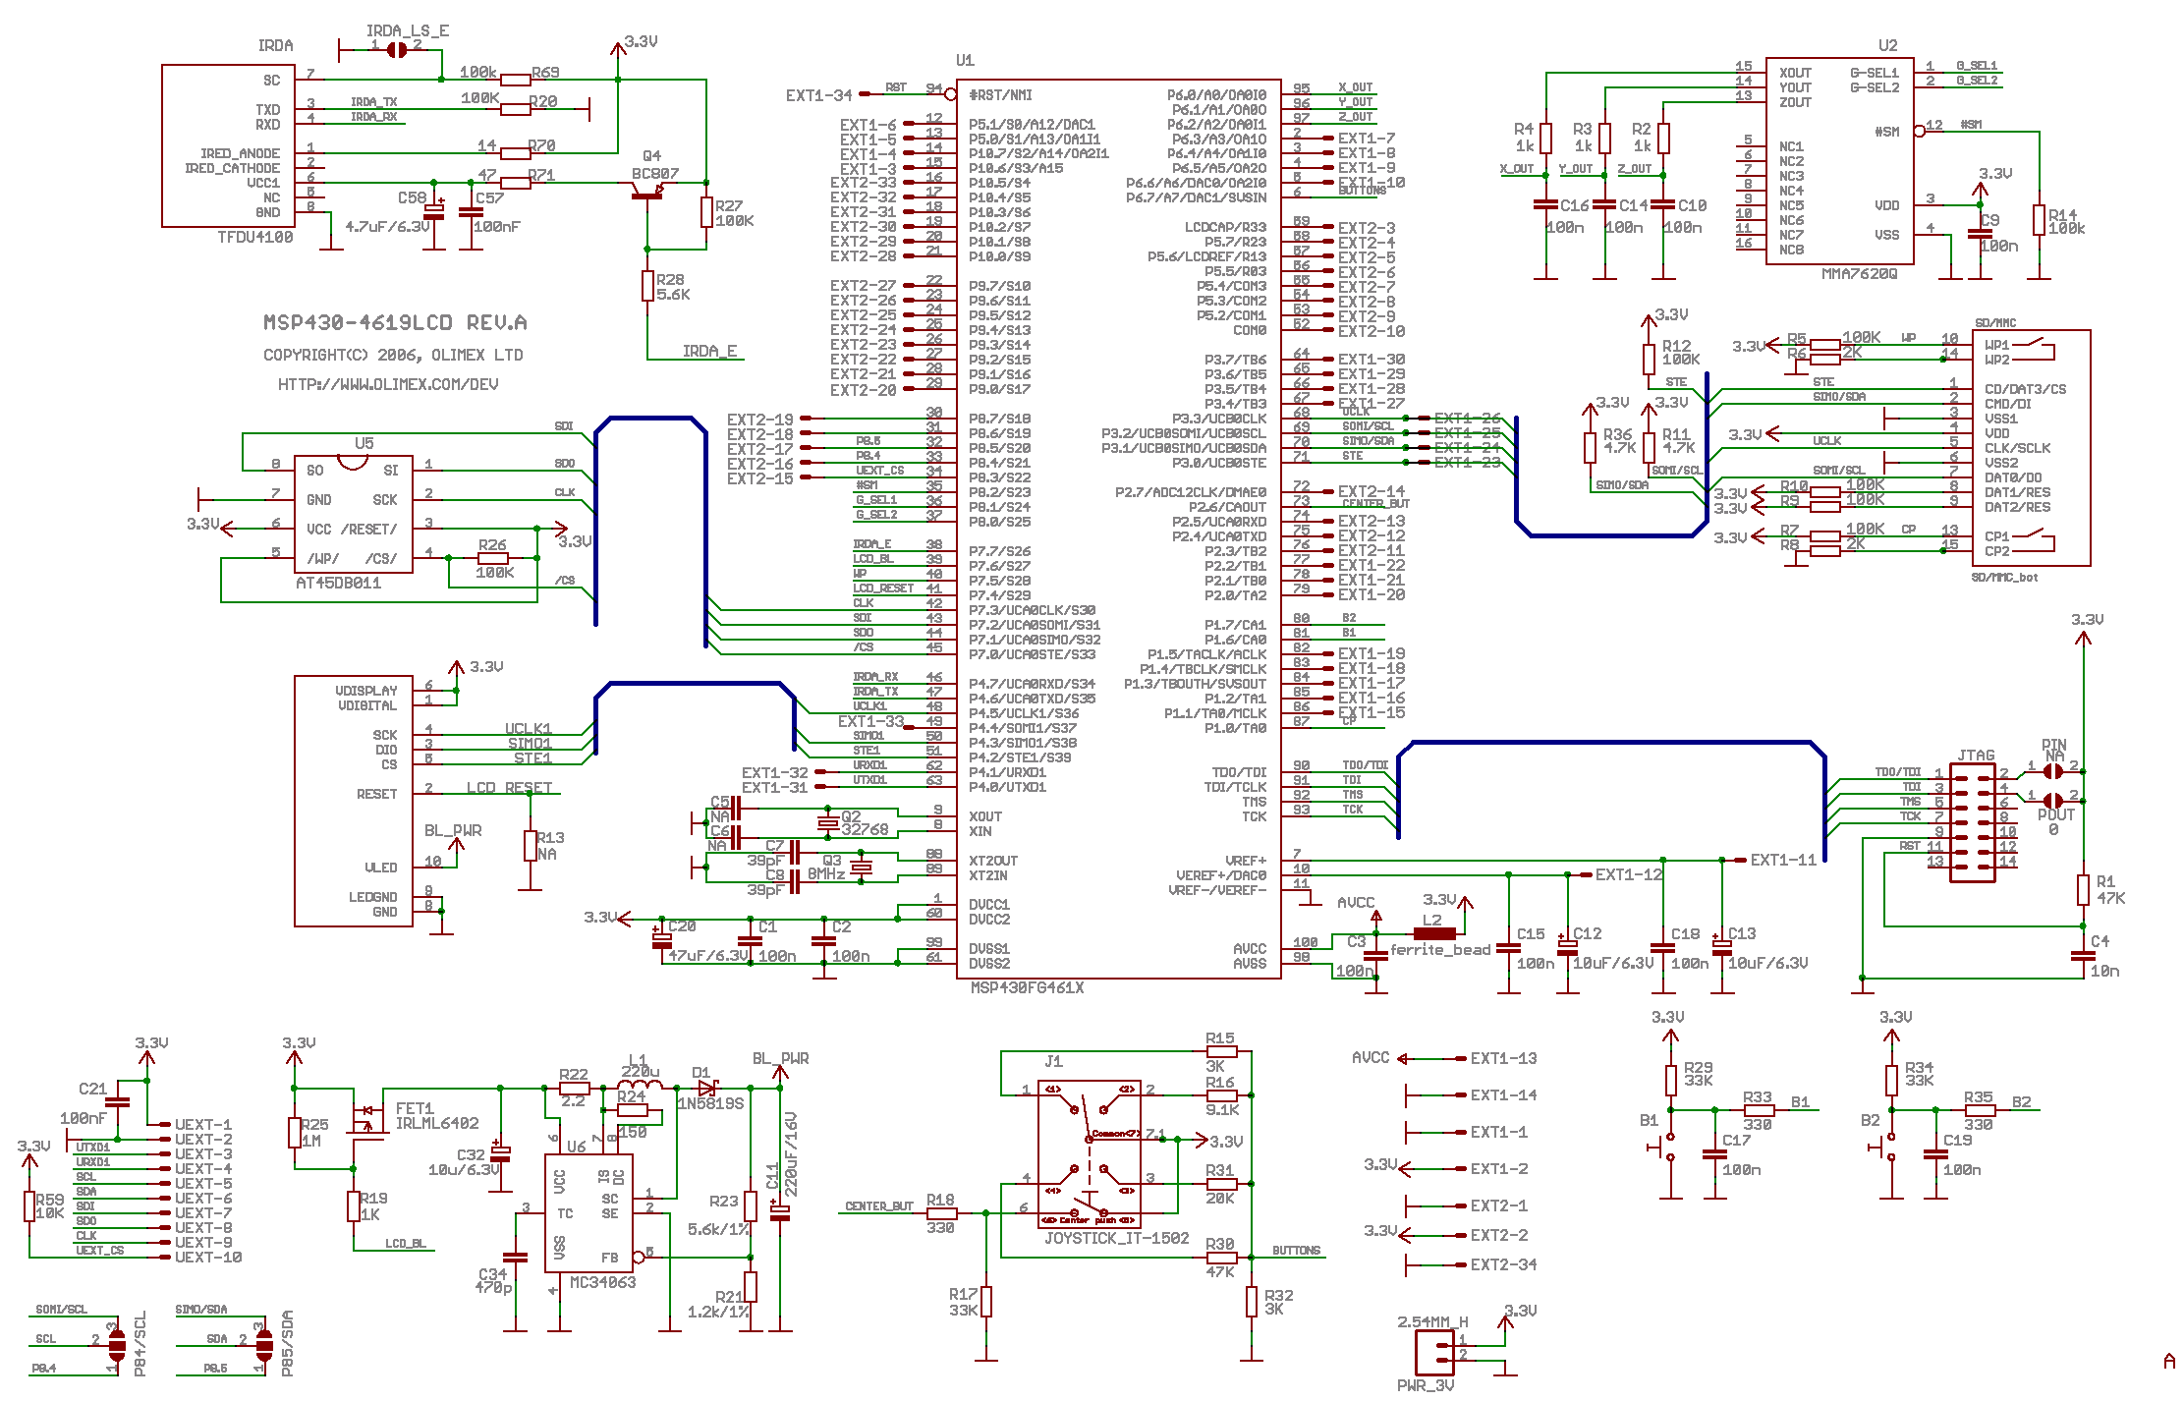Select the C34 470p capacitor
Screen dimensions: 2184x1401
pyautogui.click(x=515, y=1257)
